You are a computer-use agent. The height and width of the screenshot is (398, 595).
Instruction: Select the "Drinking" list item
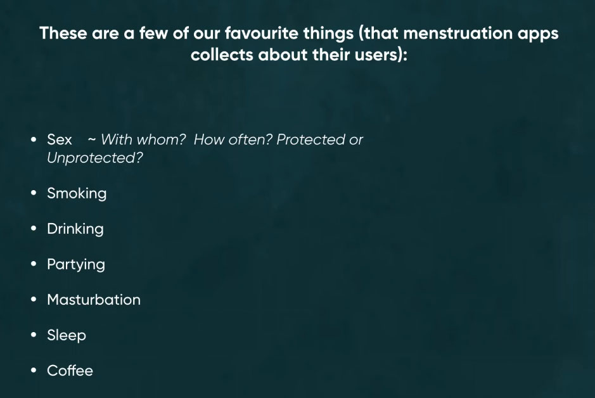point(75,229)
